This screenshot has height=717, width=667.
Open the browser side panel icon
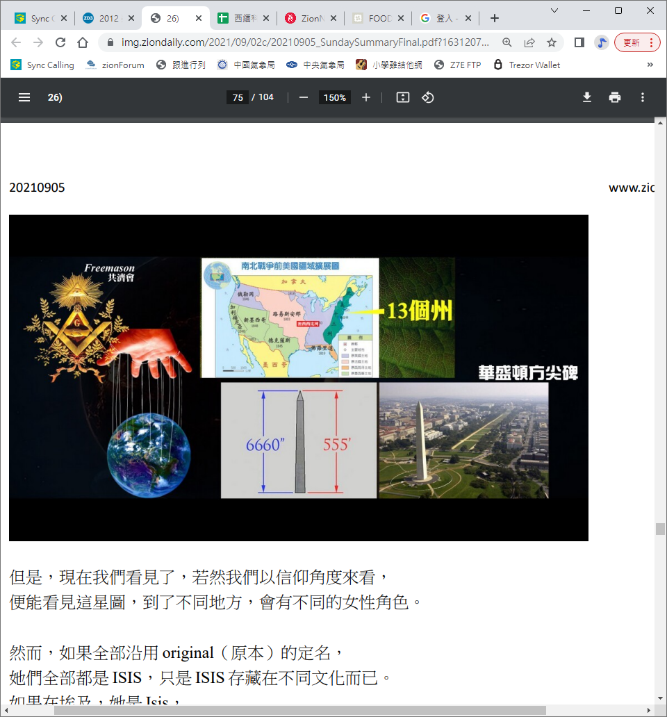click(579, 42)
